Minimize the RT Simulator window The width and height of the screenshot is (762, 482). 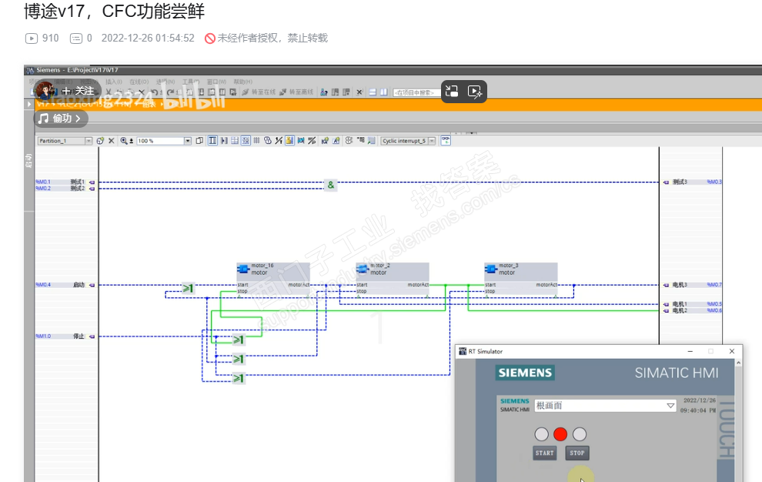click(690, 351)
